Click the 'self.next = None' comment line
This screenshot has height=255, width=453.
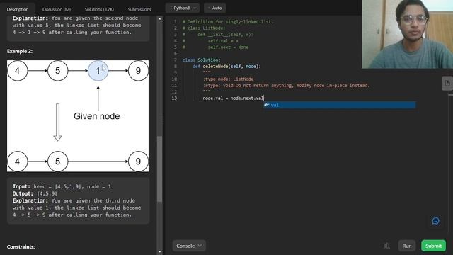[228, 47]
